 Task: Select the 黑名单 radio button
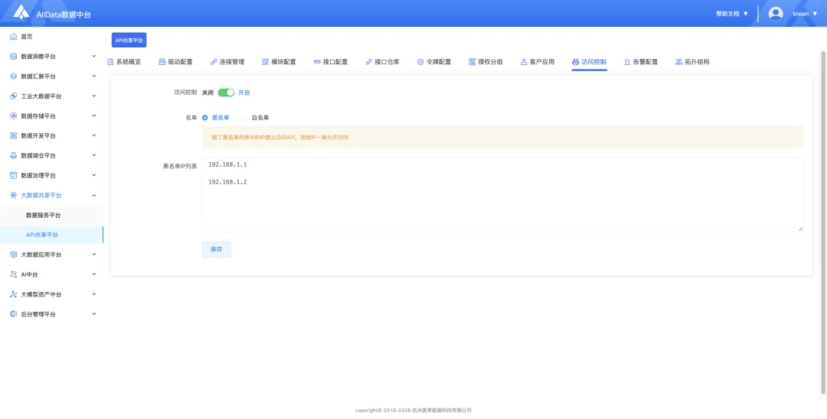(x=205, y=118)
